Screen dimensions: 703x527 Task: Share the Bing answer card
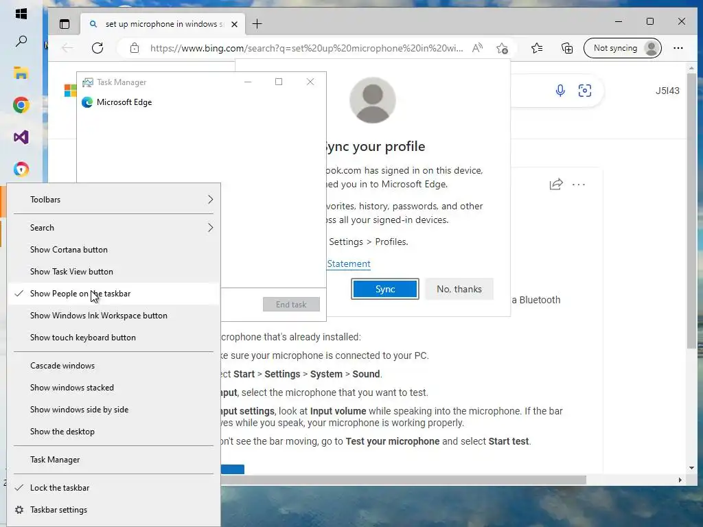556,184
